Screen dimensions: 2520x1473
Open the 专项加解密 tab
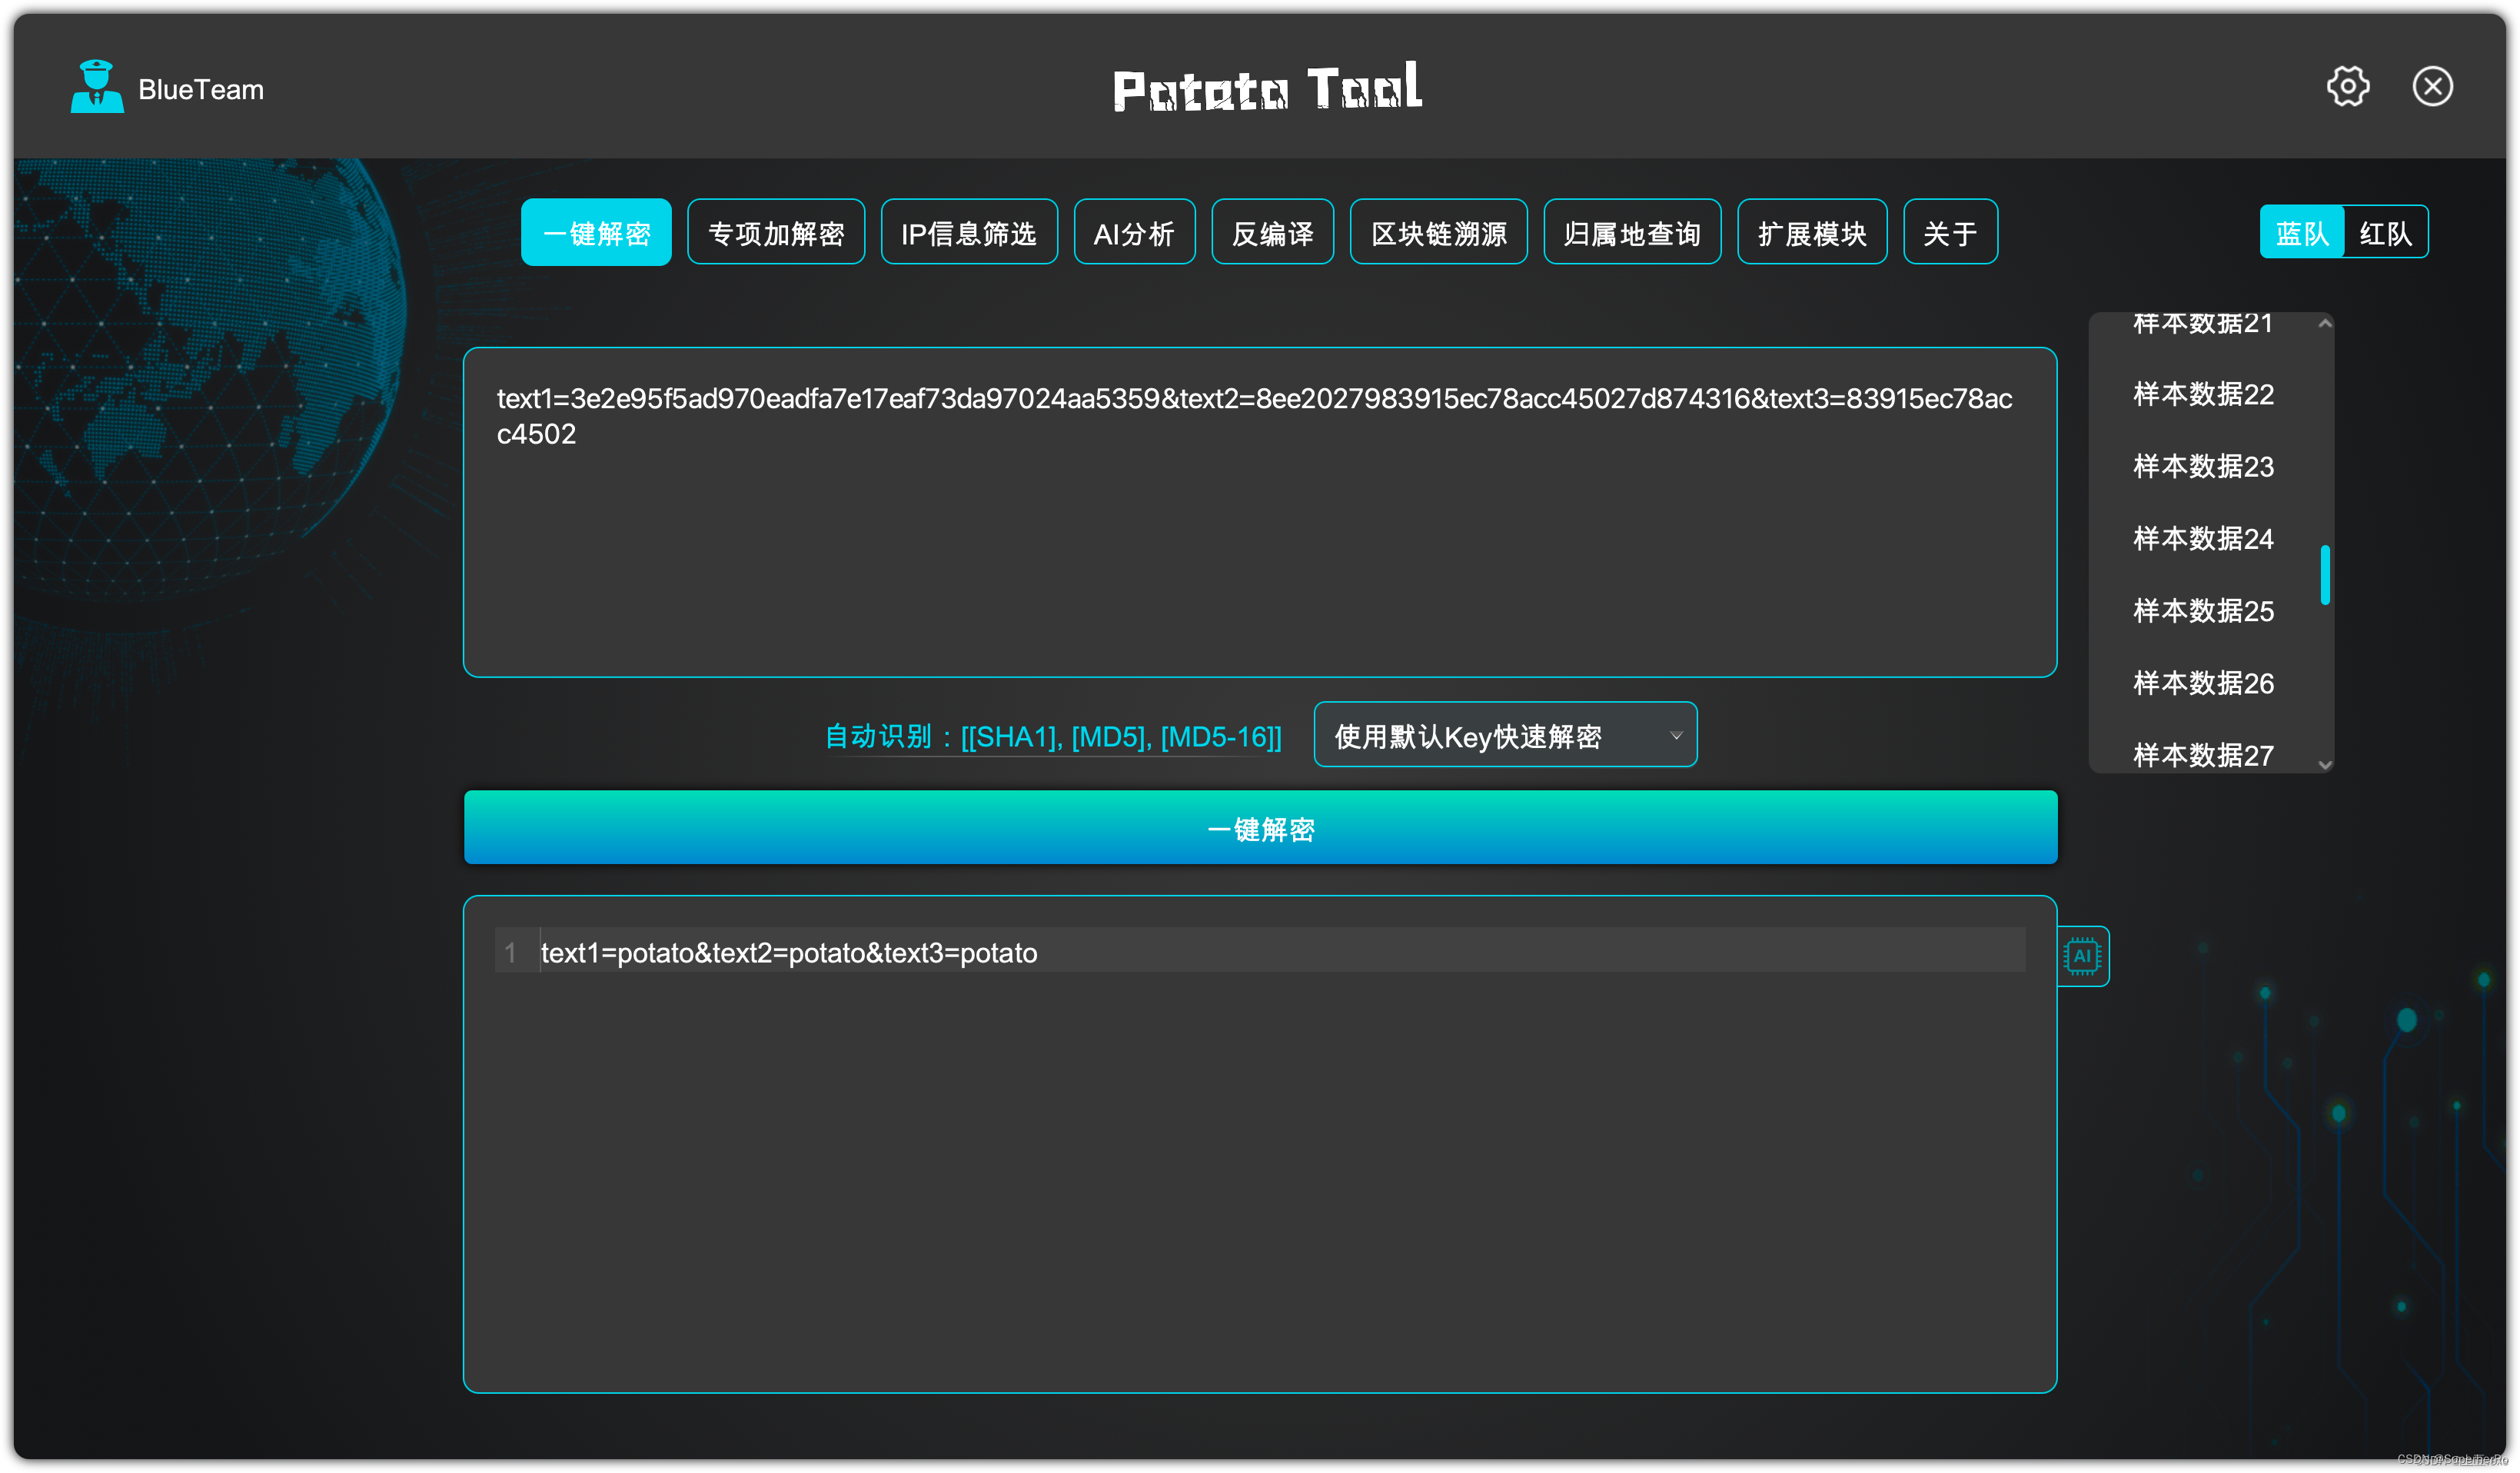pyautogui.click(x=776, y=233)
